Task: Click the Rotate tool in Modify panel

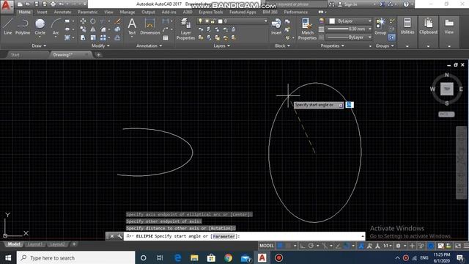Action: 93,21
